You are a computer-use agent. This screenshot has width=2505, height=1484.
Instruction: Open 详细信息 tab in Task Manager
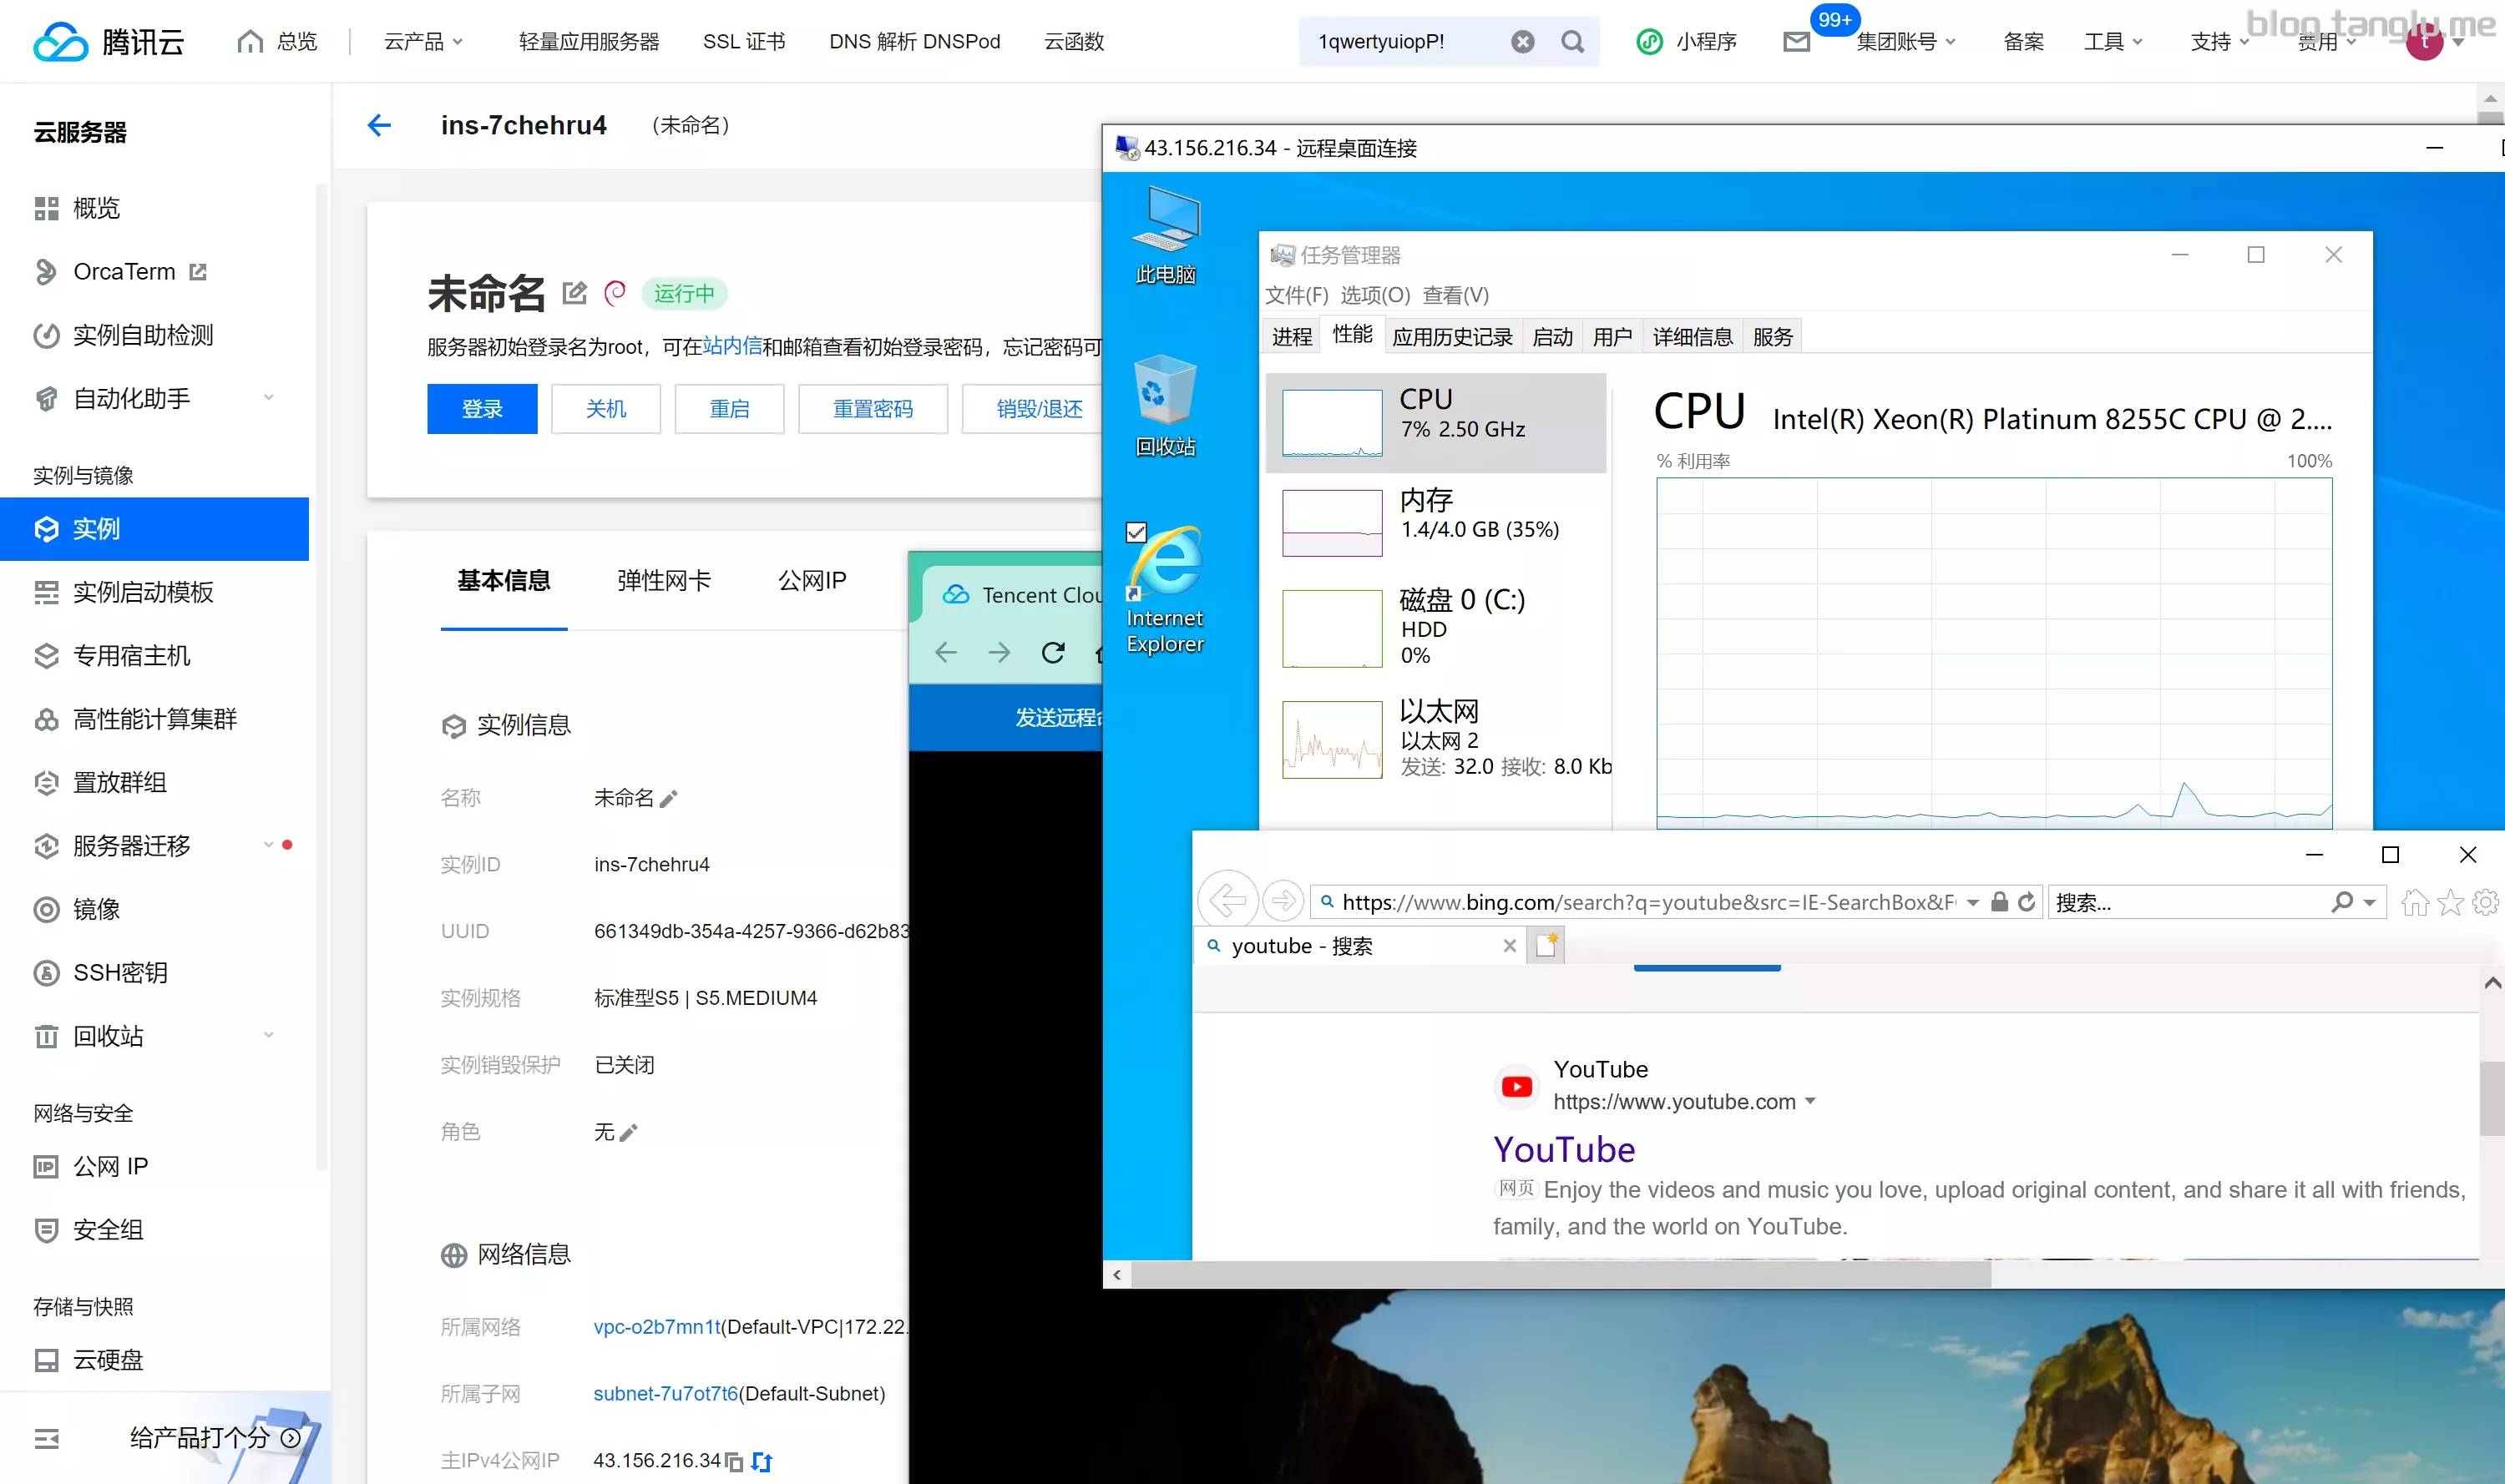1692,337
